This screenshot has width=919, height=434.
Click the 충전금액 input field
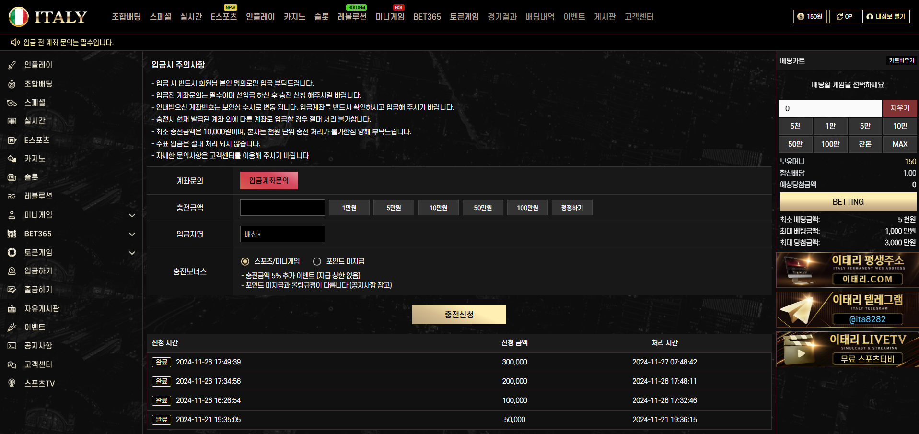coord(282,208)
